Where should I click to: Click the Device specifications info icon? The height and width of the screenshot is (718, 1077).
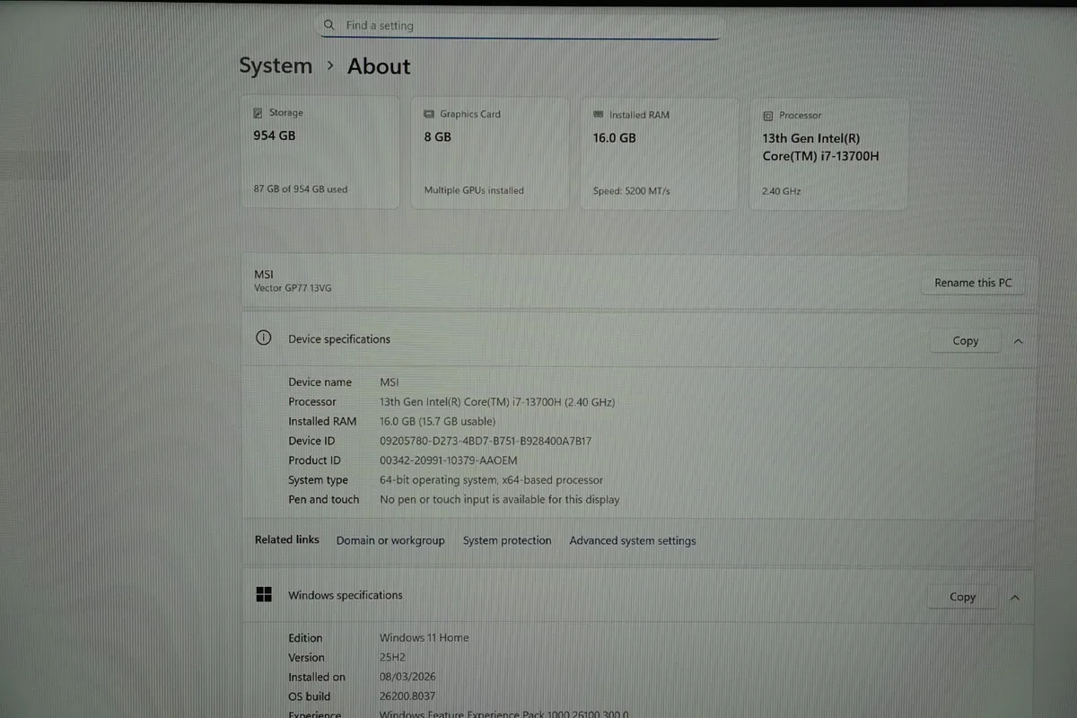click(263, 338)
